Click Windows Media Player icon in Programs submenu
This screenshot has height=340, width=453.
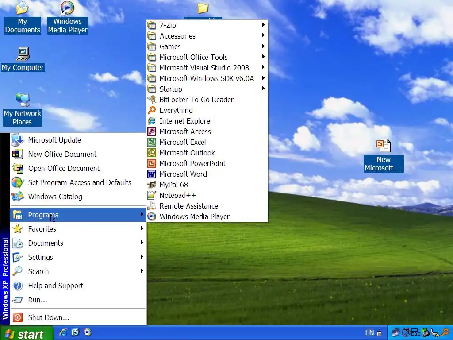(x=152, y=216)
